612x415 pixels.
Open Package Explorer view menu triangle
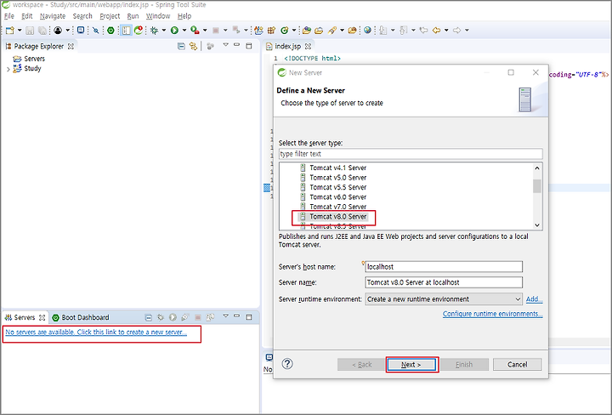225,45
